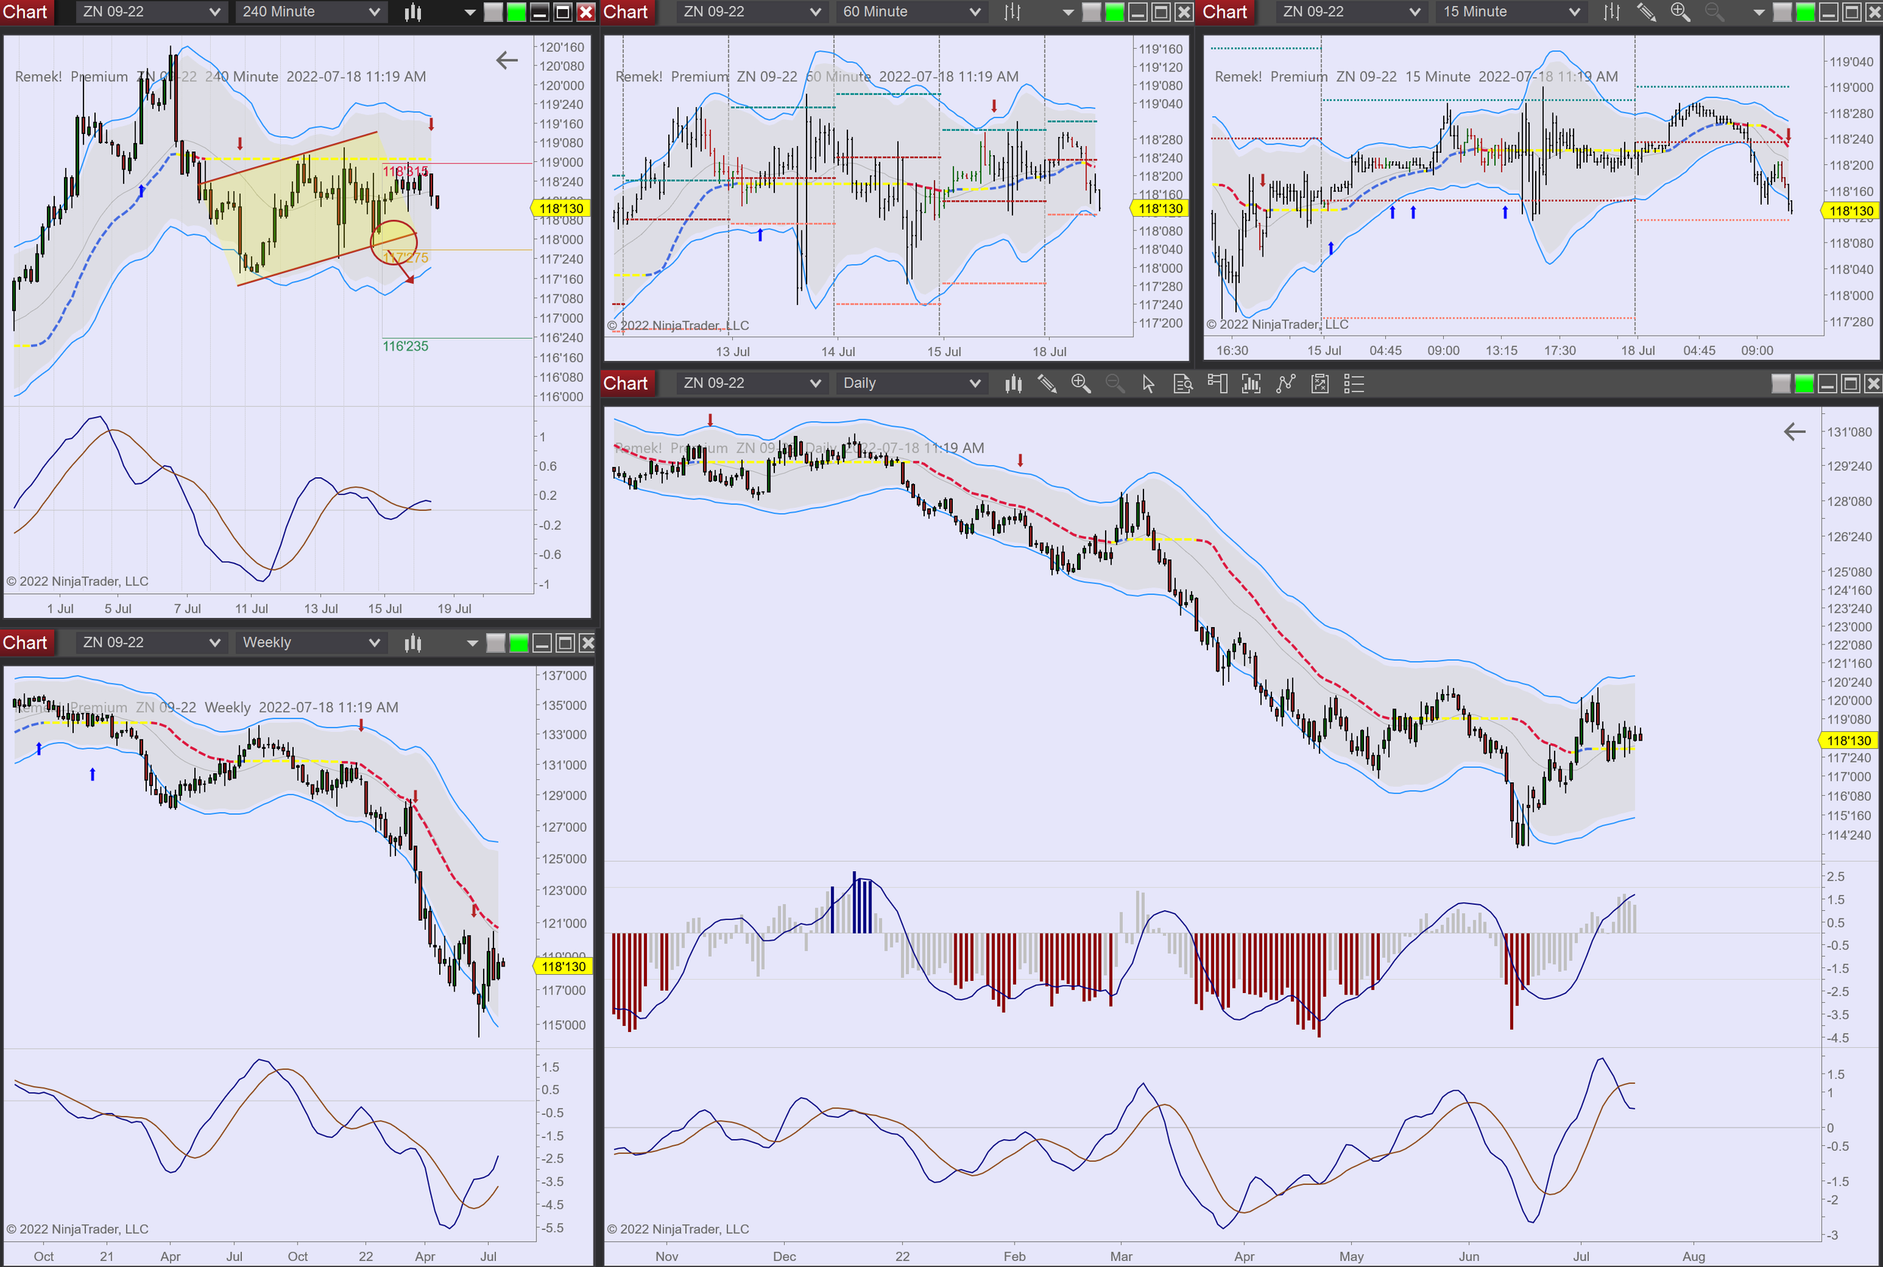1883x1267 pixels.
Task: Click the 118'130 price marker on the Weekly chart
Action: [563, 967]
